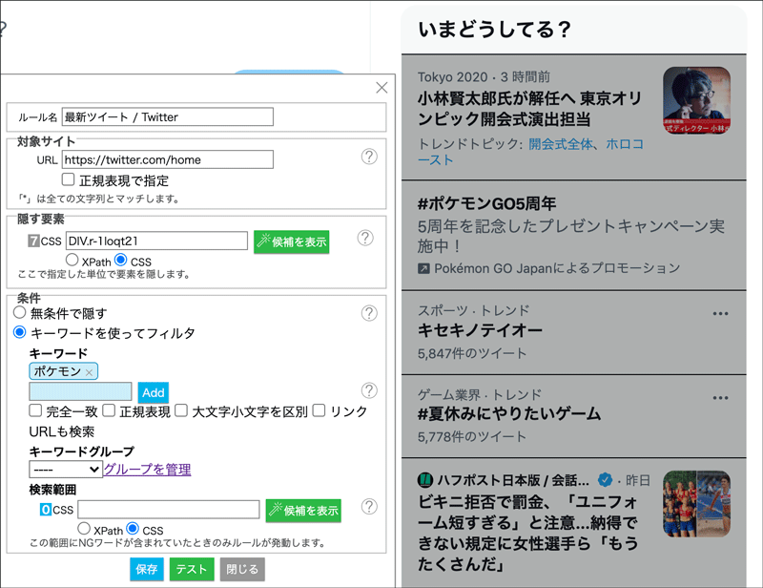
Task: Click the ハフポスト日本版 account avatar
Action: tap(425, 480)
